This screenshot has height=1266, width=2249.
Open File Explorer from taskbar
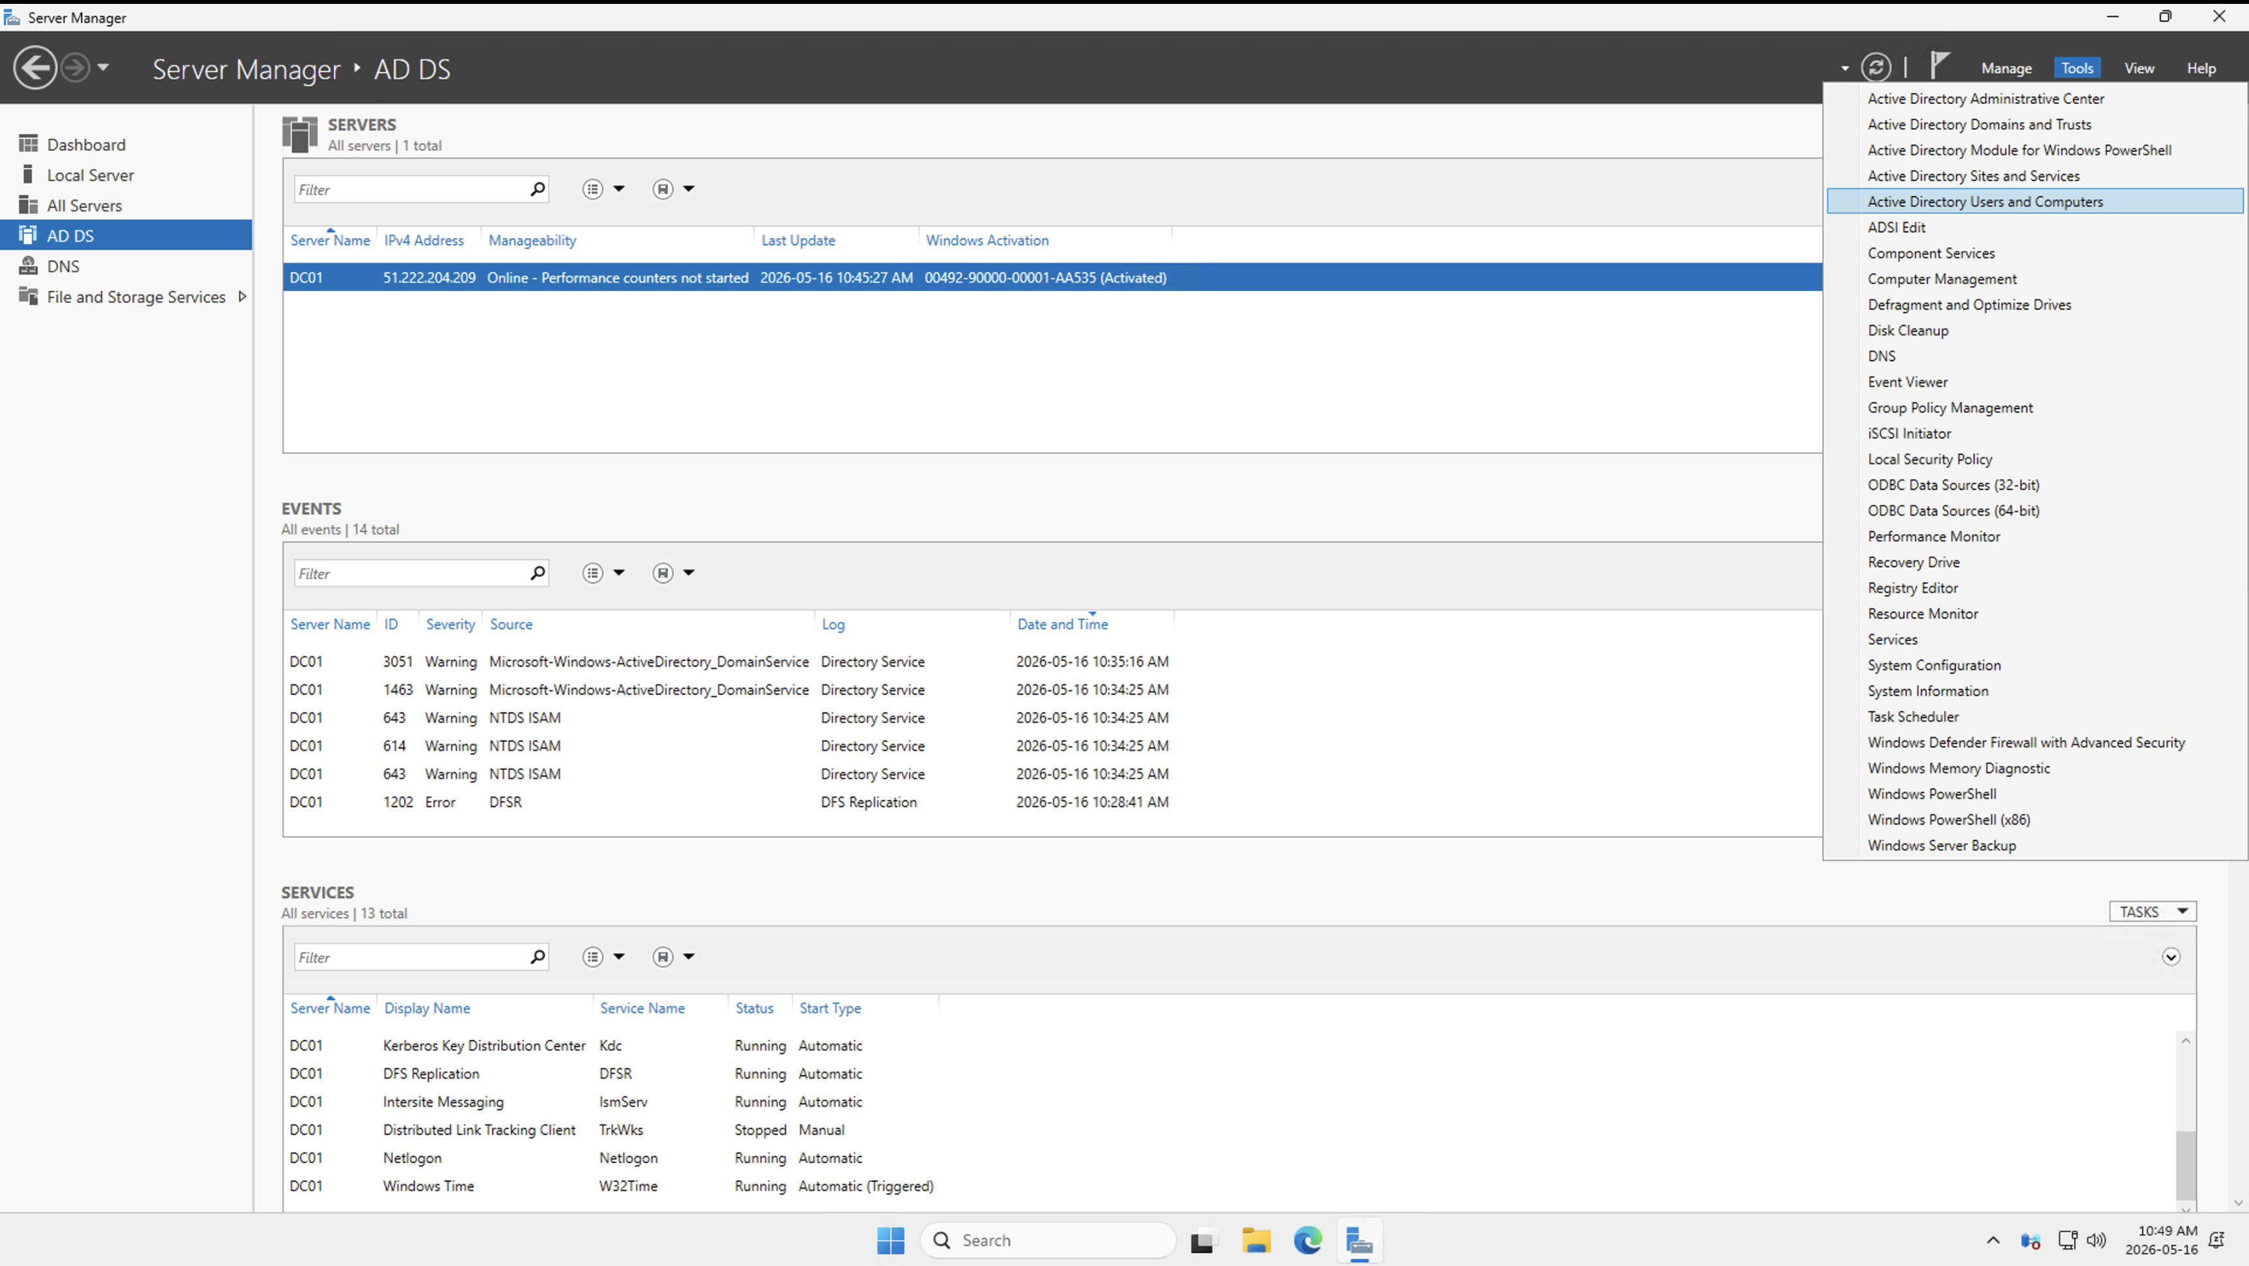(x=1257, y=1241)
